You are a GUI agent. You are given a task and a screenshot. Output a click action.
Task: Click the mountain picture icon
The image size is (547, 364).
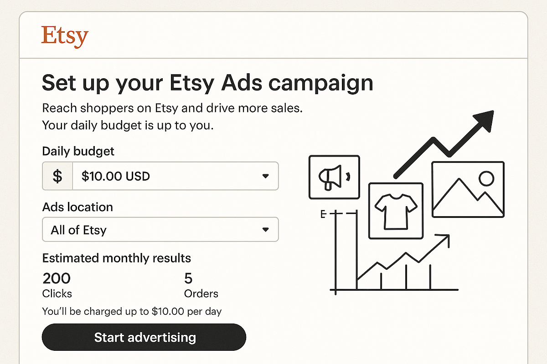(x=468, y=189)
